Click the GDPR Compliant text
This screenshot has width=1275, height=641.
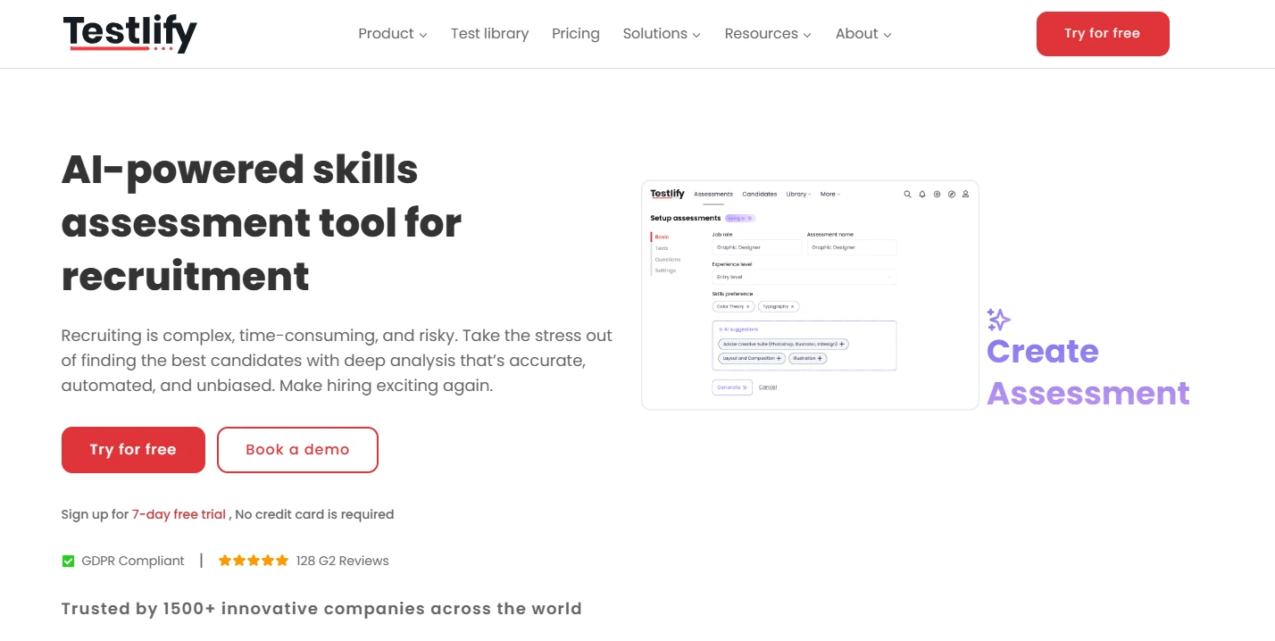coord(133,561)
